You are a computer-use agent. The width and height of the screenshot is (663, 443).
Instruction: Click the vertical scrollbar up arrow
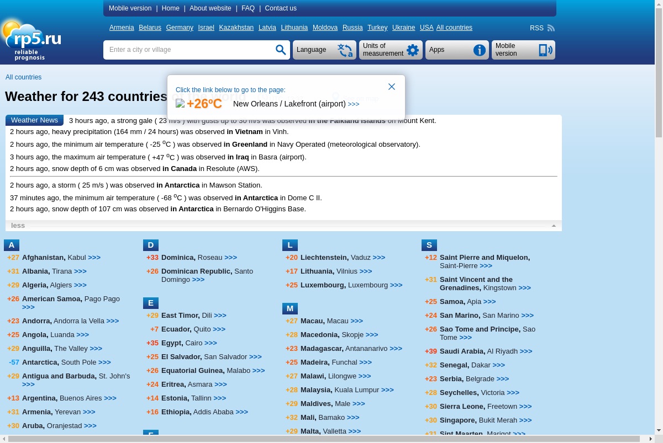[x=659, y=3]
